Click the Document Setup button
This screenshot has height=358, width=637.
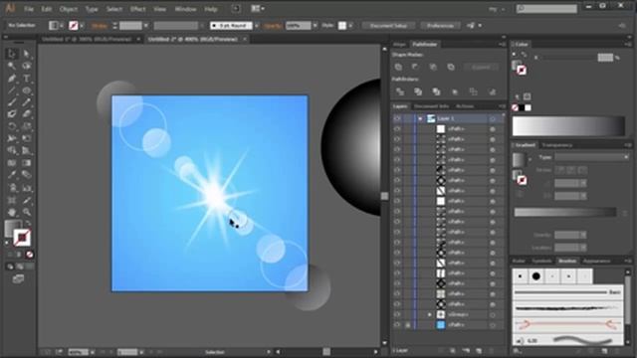[389, 26]
